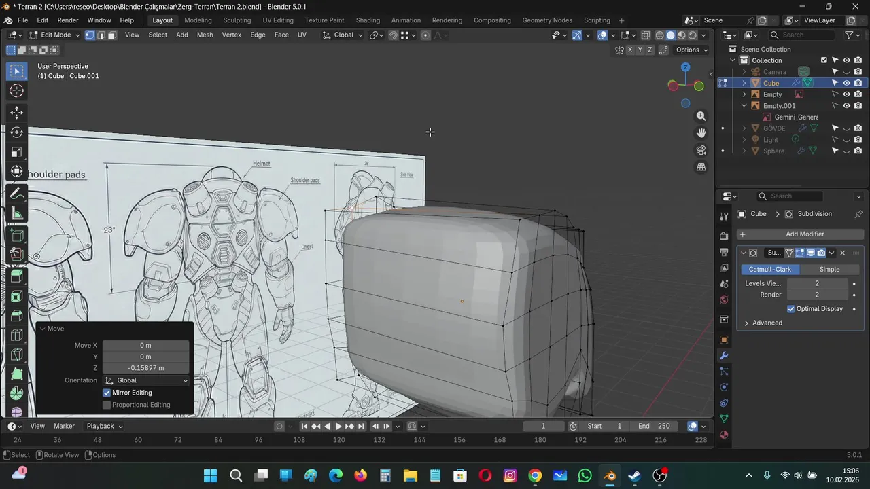Remove the Subdivision modifier with X

[x=843, y=253]
